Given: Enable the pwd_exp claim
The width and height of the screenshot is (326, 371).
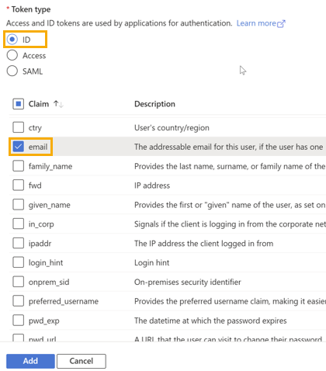Looking at the screenshot, I should [x=18, y=321].
